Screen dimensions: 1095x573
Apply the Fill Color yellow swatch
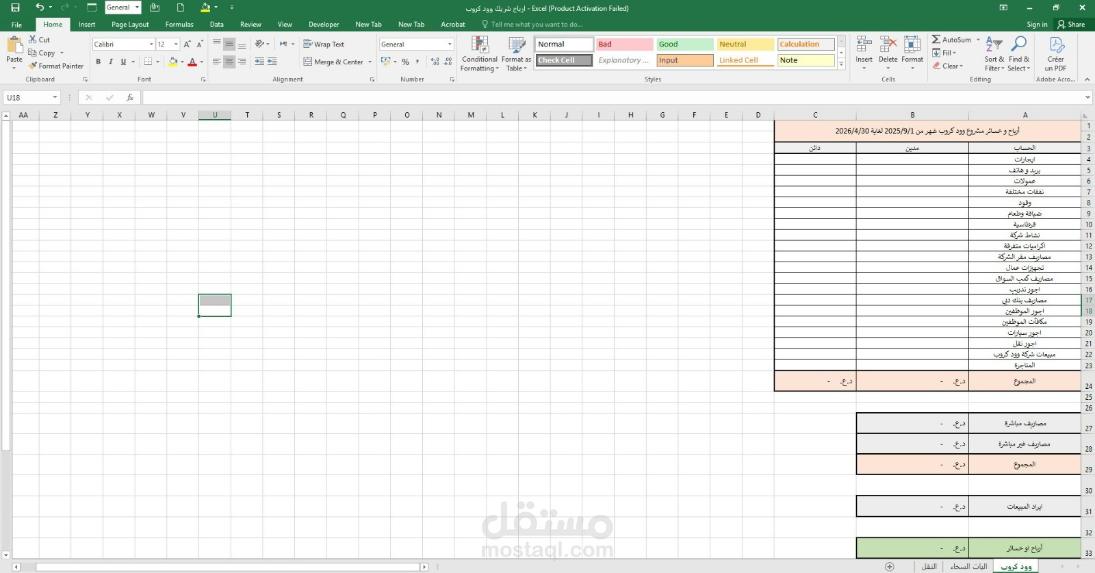click(x=173, y=62)
